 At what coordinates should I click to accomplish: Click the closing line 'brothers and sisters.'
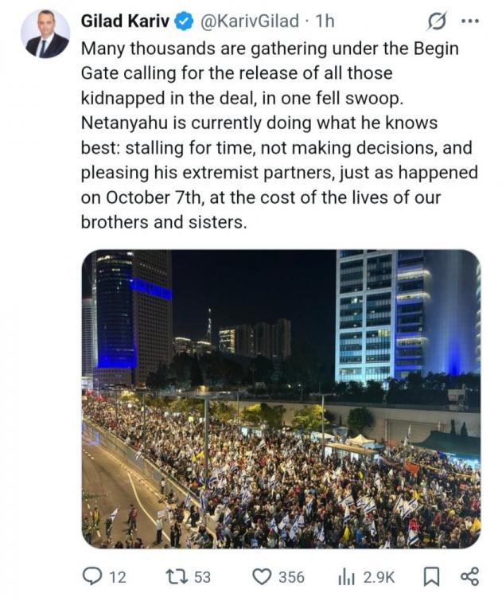point(164,222)
